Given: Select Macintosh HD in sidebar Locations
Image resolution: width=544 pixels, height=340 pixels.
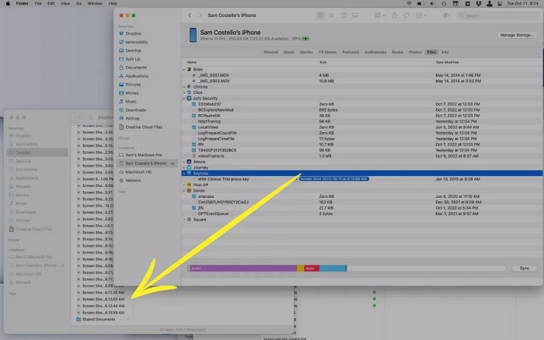Looking at the screenshot, I should click(141, 172).
